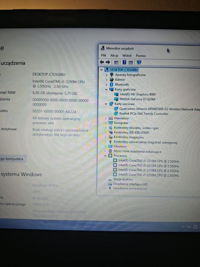Open the Pomoc menu
Screen dimensions: 200x267
[141, 56]
